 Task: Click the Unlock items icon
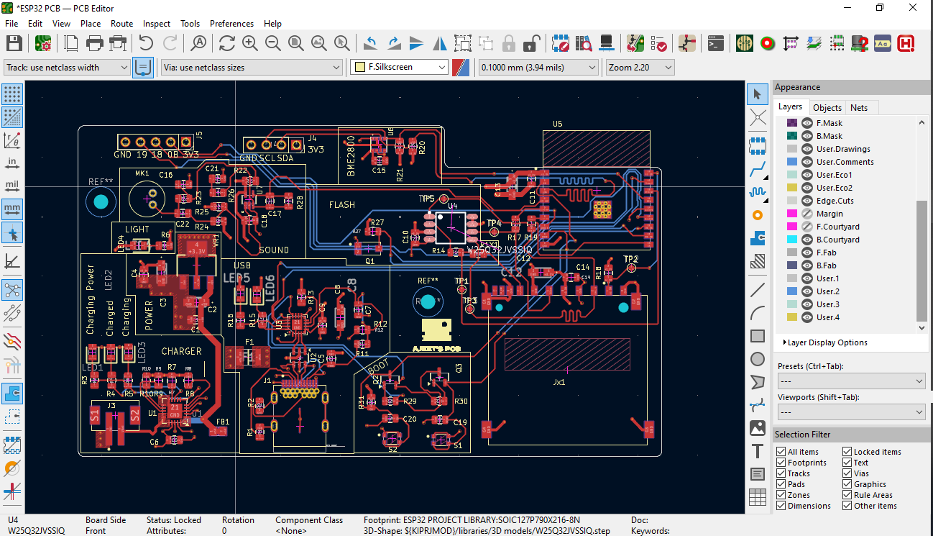pos(531,43)
